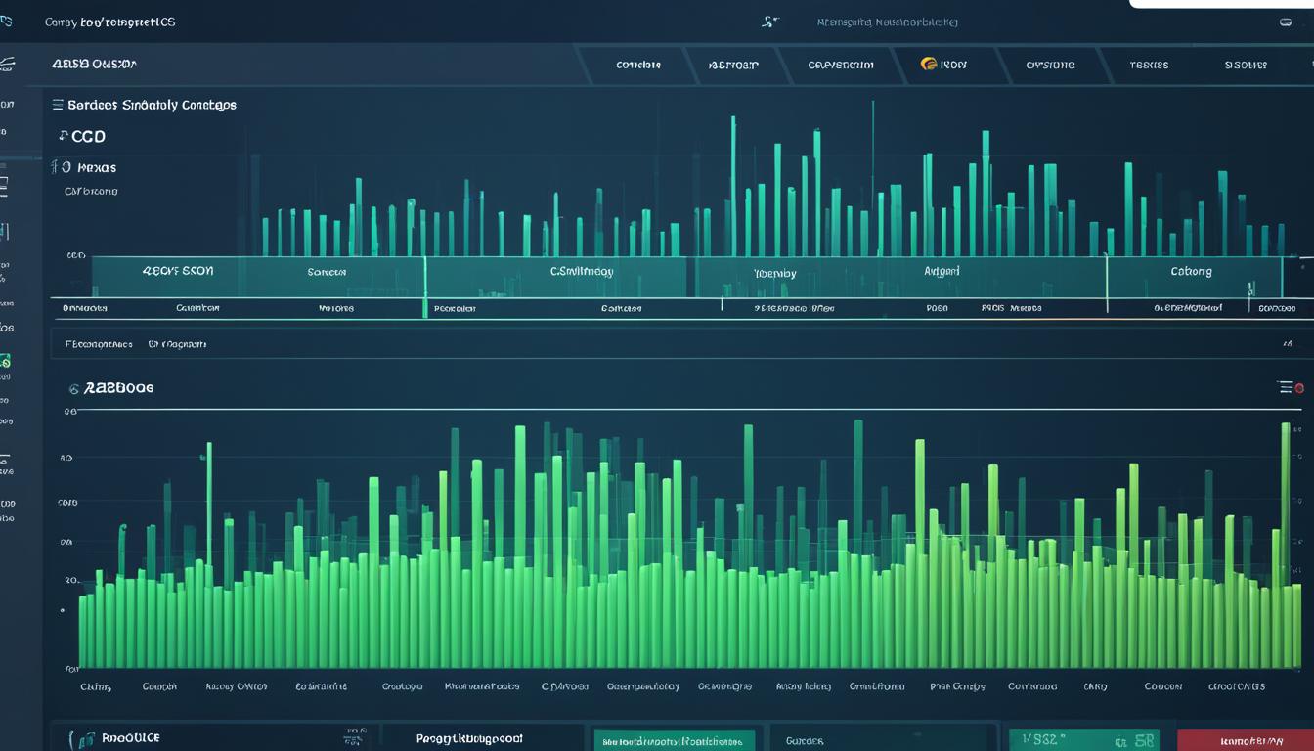Click the person icon in the top header
Image resolution: width=1314 pixels, height=751 pixels.
tap(768, 22)
